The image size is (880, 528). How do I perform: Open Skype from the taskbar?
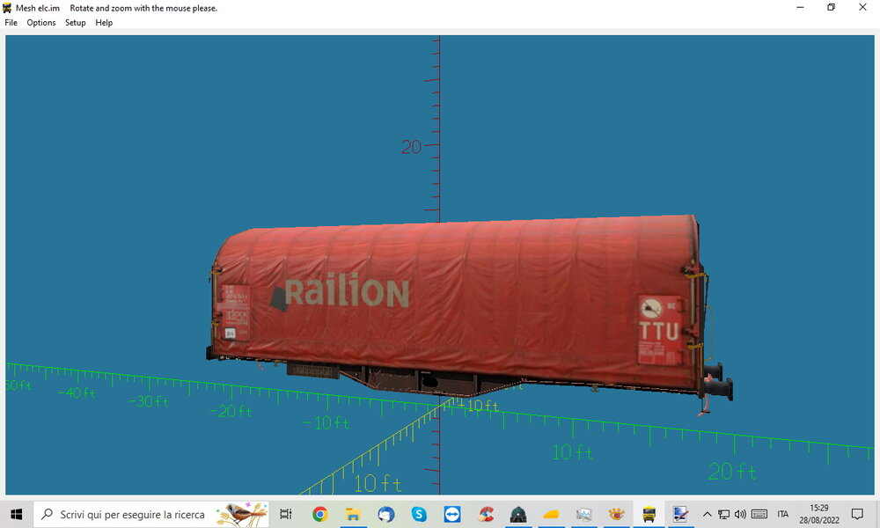point(419,514)
